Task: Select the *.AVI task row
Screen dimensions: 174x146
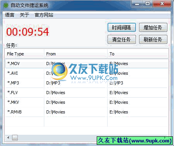Action: [x=87, y=73]
